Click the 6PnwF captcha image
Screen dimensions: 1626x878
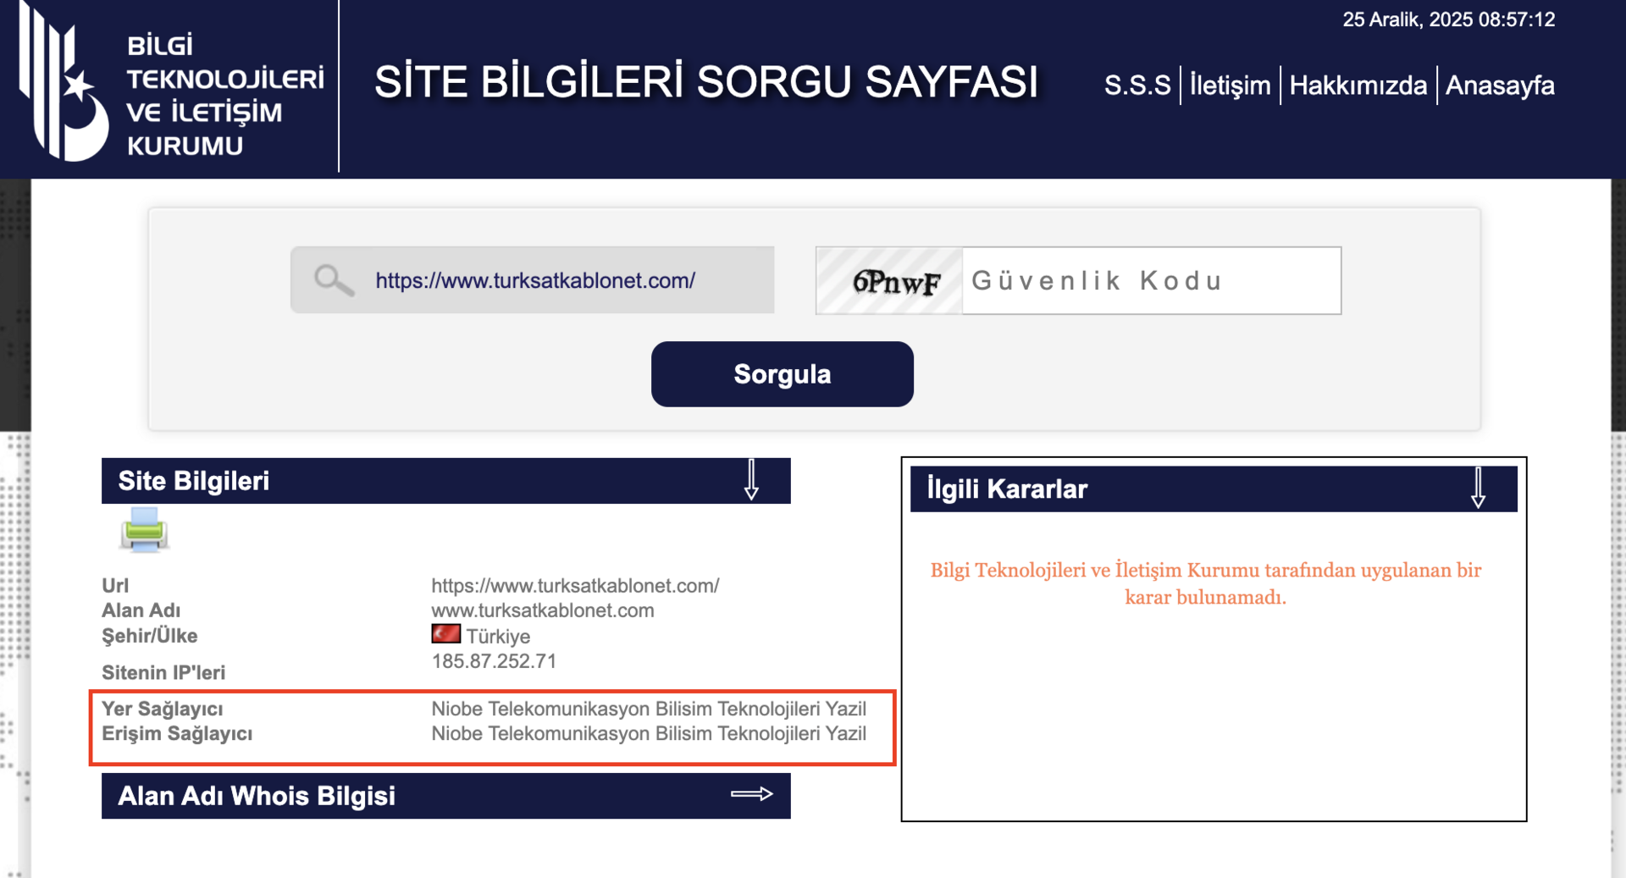pos(889,281)
